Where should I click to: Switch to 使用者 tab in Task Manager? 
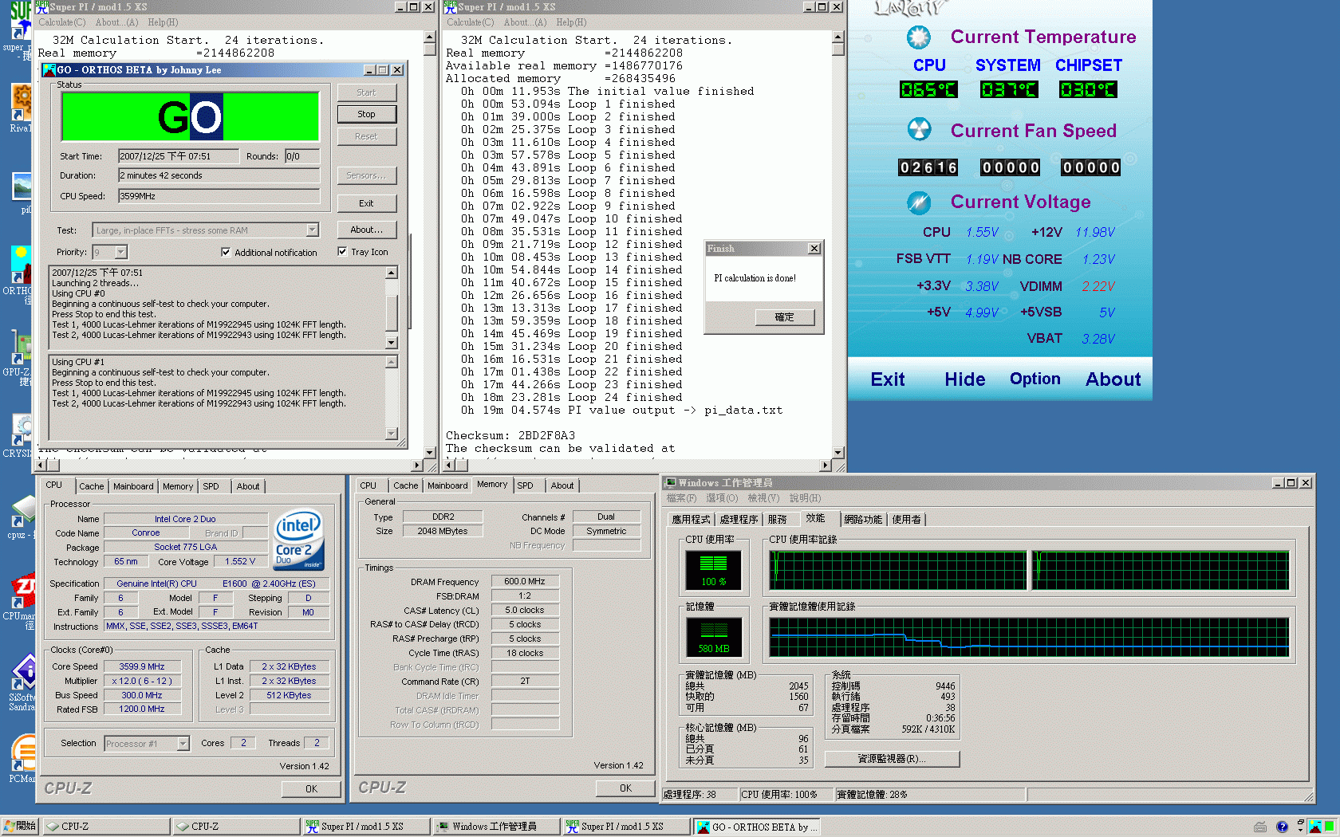coord(906,519)
